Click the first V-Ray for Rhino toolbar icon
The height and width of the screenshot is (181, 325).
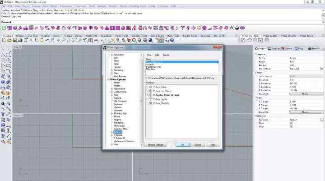tap(243, 40)
